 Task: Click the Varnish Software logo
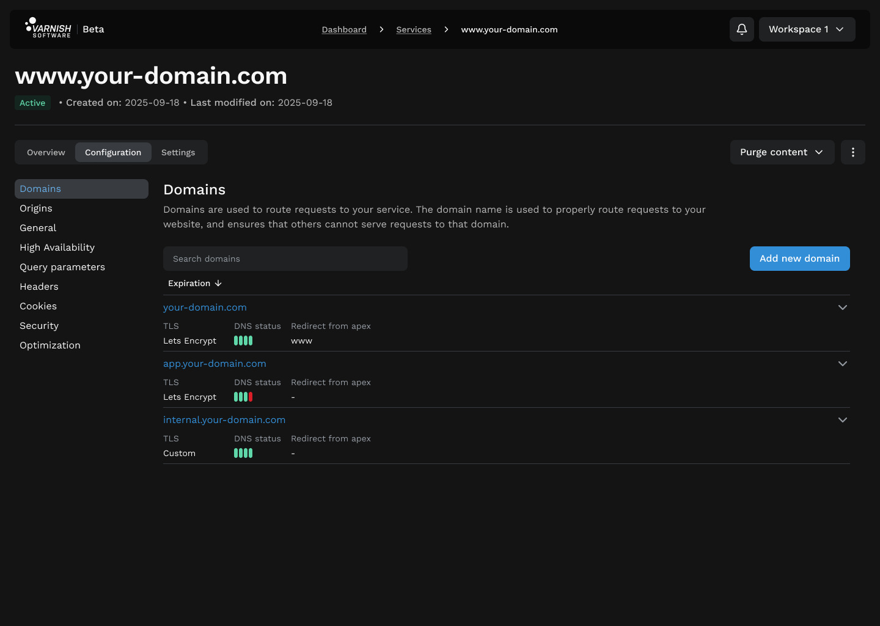click(x=48, y=29)
